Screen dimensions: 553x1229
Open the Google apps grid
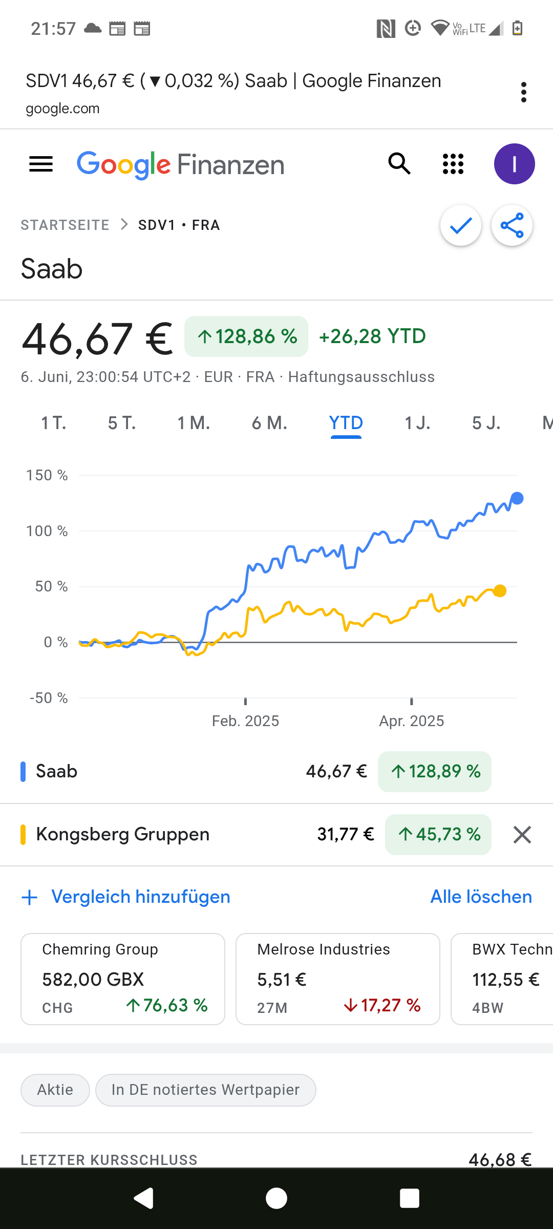[x=453, y=164]
